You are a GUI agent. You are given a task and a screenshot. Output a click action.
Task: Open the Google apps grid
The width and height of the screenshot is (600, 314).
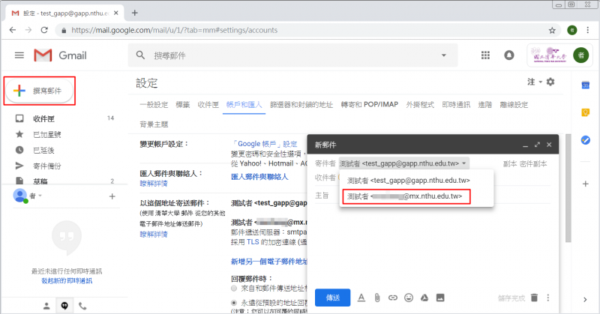[485, 55]
